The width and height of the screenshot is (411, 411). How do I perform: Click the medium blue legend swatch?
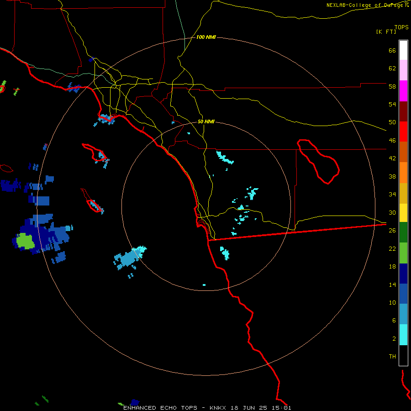(403, 294)
